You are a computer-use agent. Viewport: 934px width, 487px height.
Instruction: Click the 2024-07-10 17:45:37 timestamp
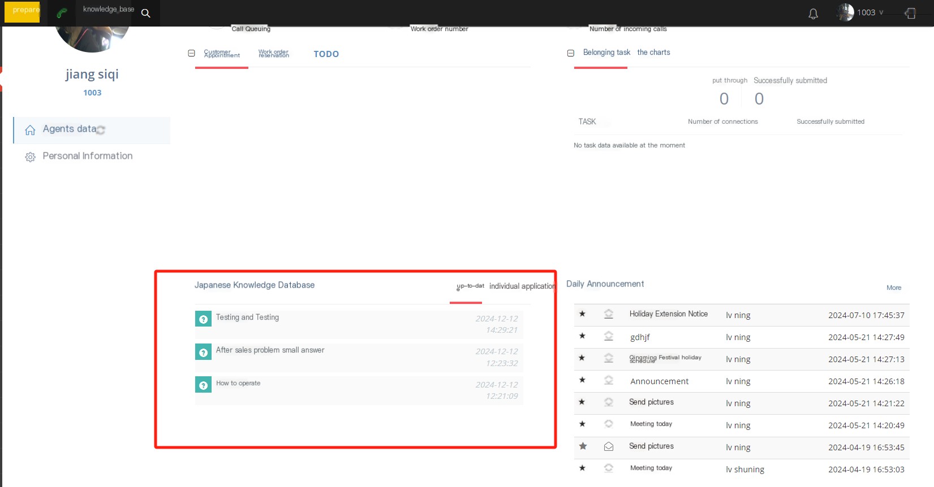pyautogui.click(x=866, y=315)
